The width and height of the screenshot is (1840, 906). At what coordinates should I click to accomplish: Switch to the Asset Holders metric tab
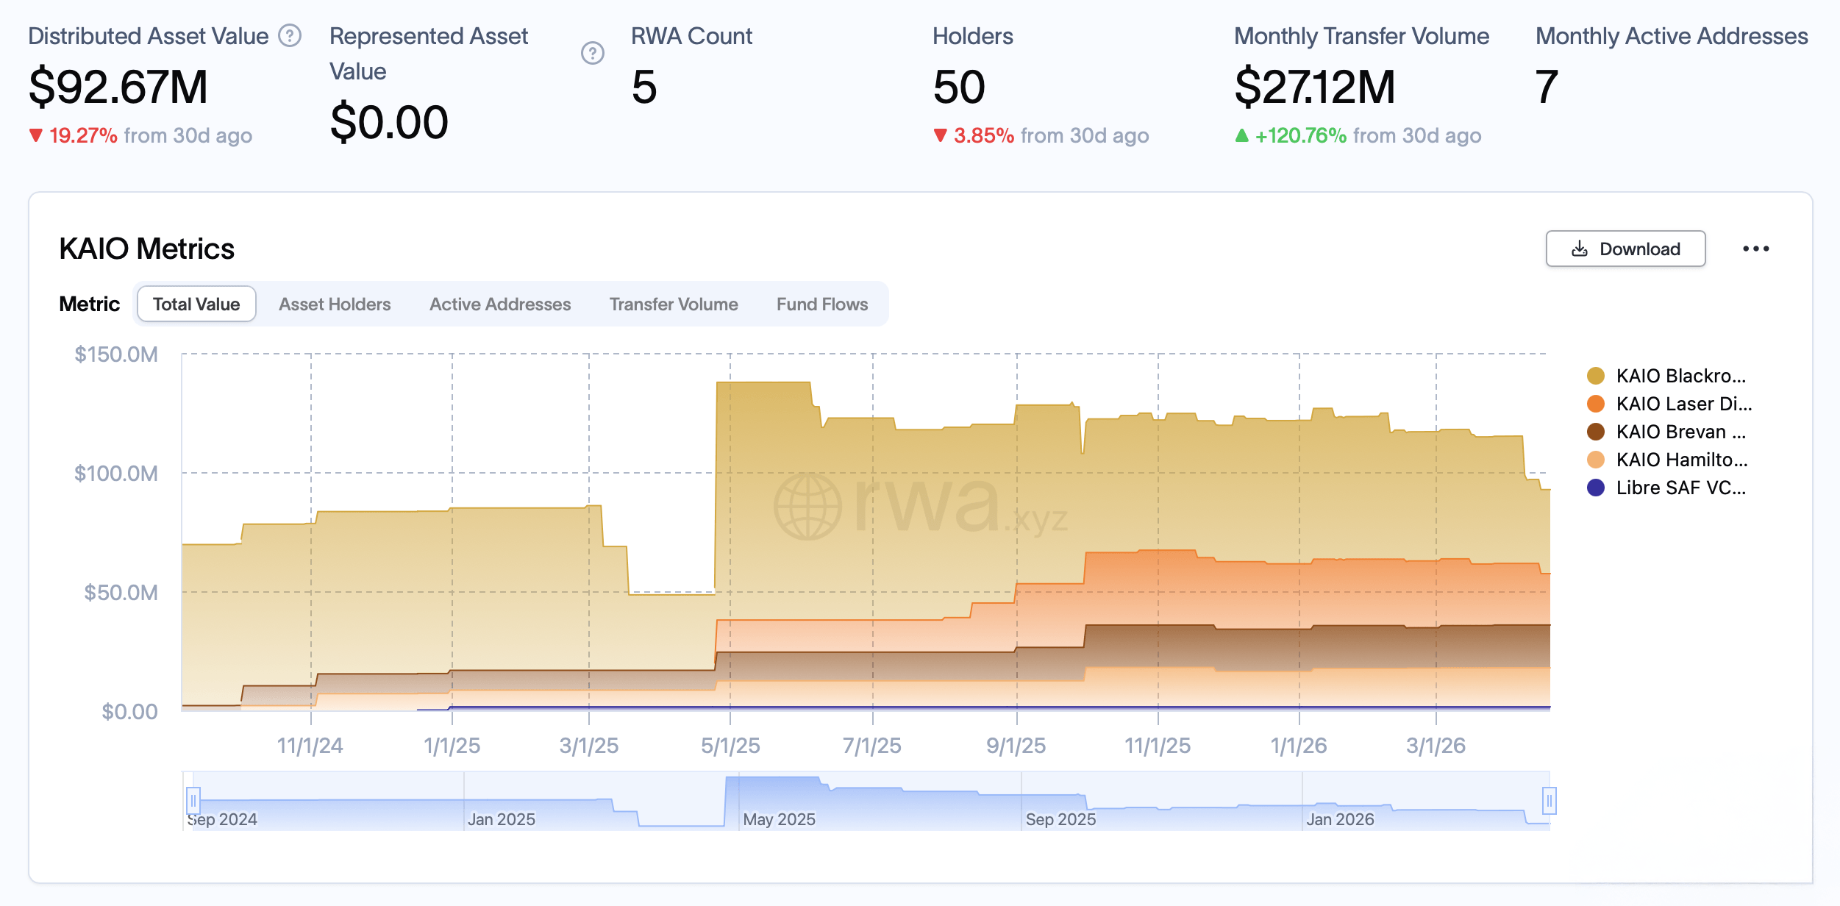pyautogui.click(x=335, y=304)
